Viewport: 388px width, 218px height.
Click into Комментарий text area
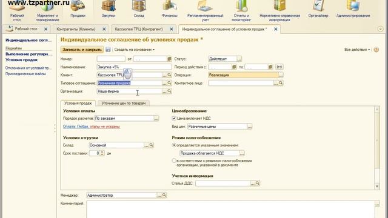[x=230, y=209]
